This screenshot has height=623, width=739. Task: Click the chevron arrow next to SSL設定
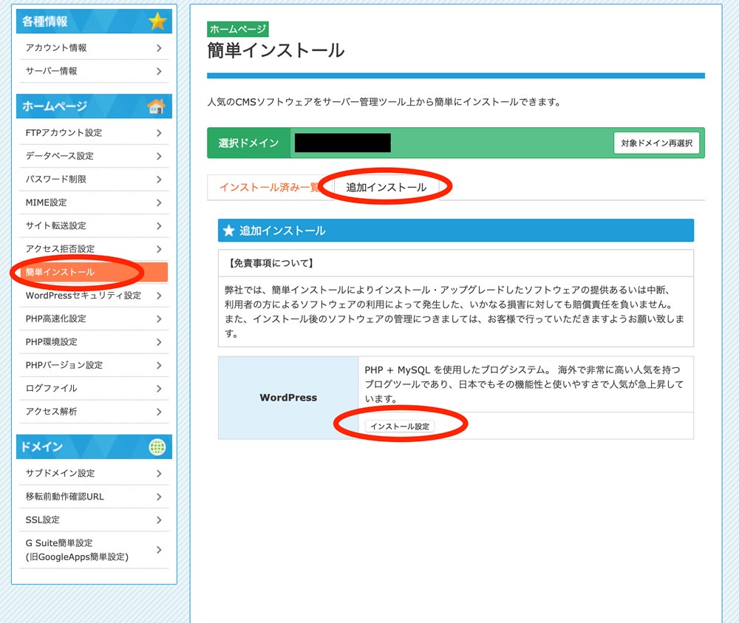pyautogui.click(x=159, y=520)
